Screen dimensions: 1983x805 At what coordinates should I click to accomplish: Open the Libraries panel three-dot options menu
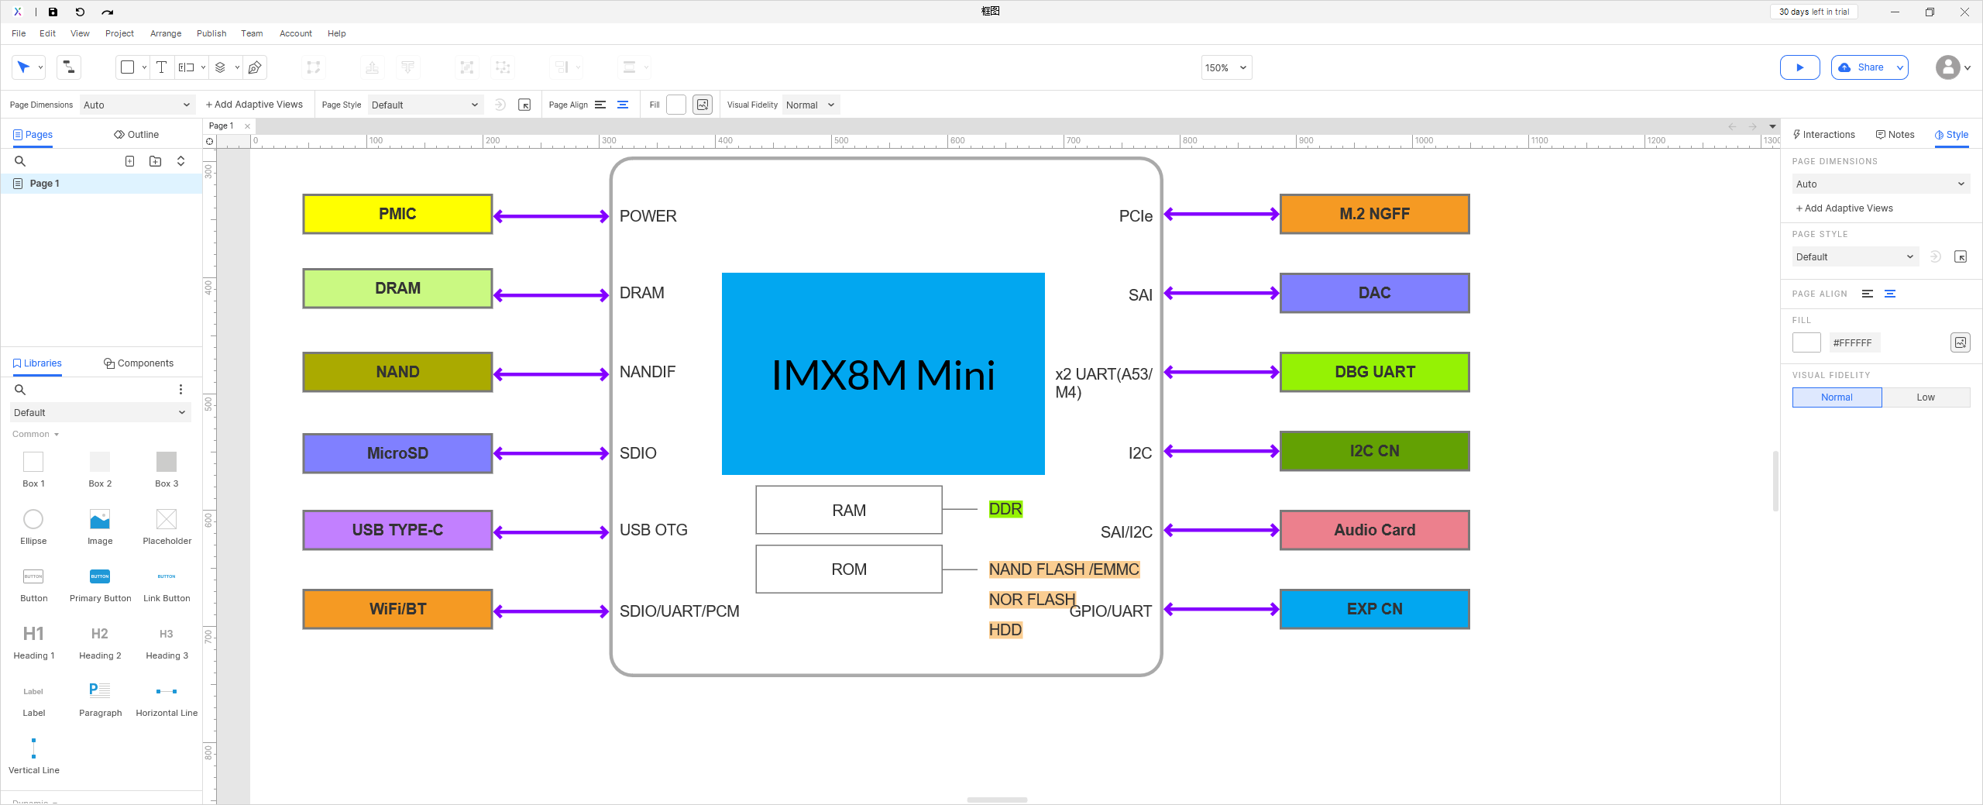tap(181, 390)
